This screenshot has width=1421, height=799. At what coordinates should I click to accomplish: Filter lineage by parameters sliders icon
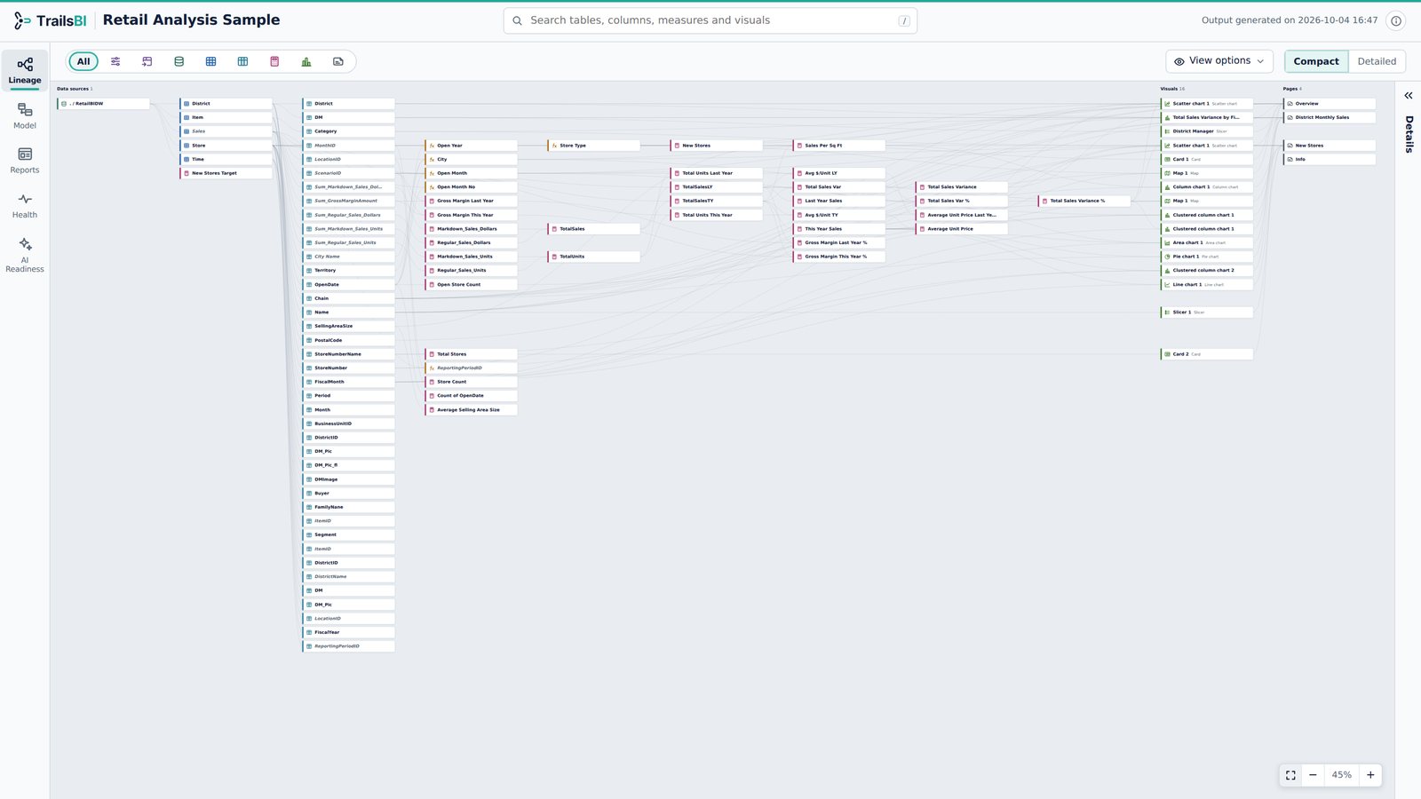click(x=115, y=61)
